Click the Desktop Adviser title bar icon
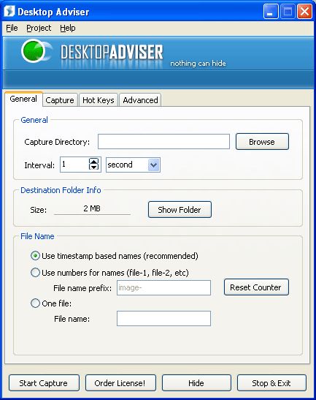 pos(9,11)
